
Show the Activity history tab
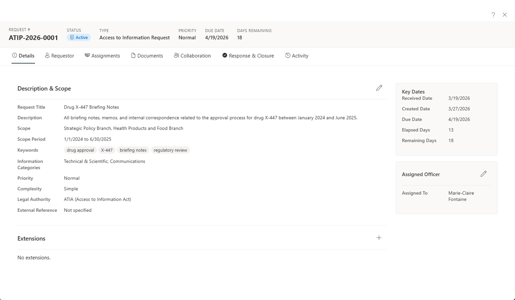click(297, 56)
